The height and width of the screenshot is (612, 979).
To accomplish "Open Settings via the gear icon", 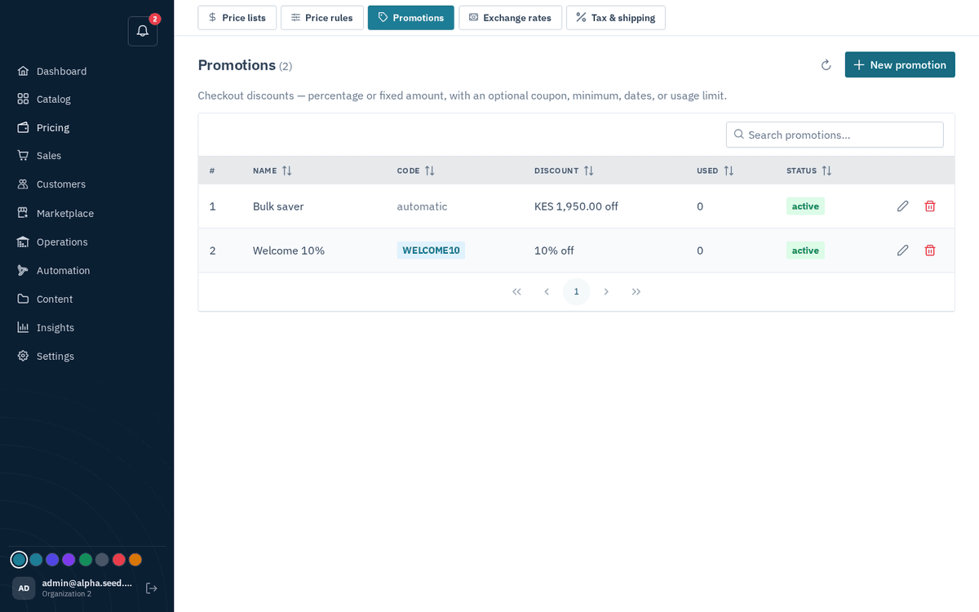I will [23, 356].
